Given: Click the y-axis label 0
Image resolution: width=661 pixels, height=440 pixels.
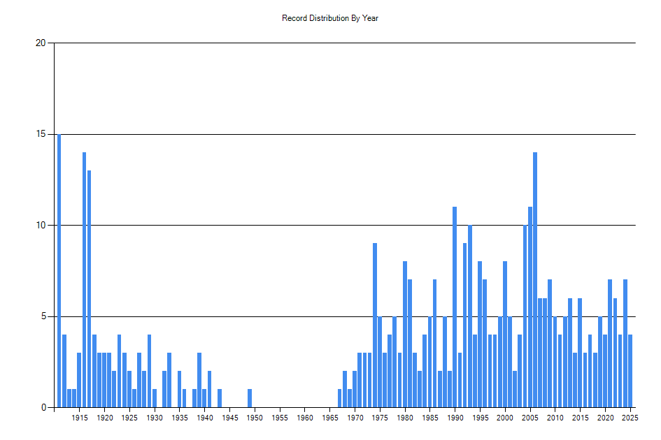Looking at the screenshot, I should [x=43, y=408].
